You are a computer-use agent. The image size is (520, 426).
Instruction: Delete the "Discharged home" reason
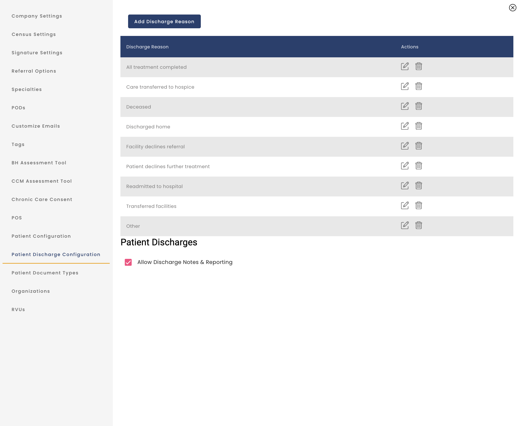point(418,126)
